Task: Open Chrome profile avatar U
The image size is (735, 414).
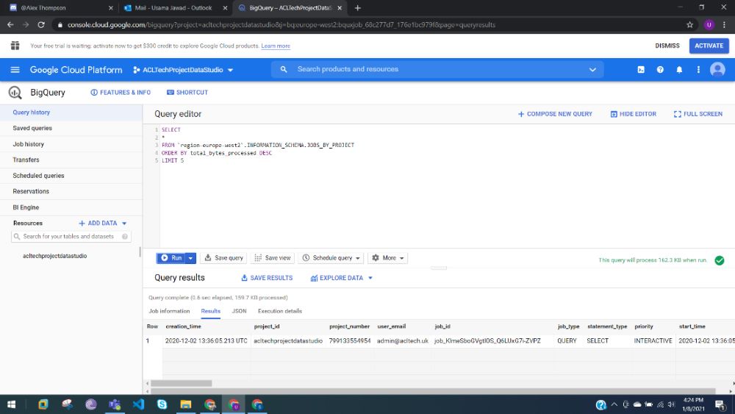Action: (709, 25)
